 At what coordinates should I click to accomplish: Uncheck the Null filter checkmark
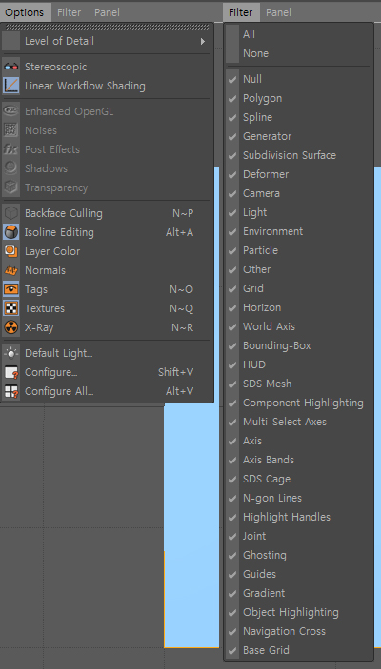[x=232, y=79]
